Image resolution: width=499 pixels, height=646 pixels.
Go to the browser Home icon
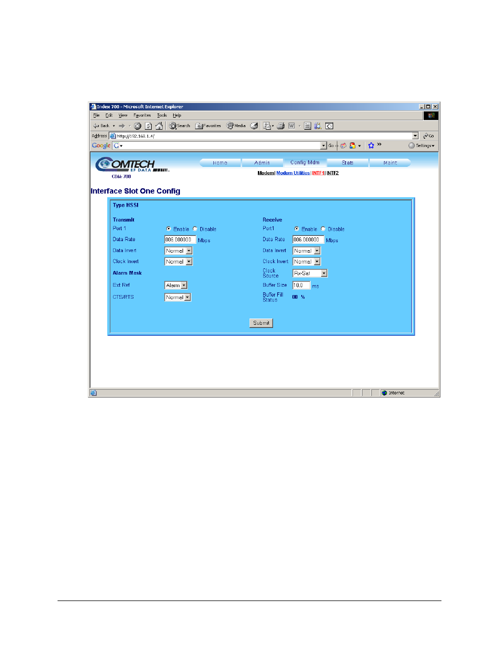[x=159, y=126]
